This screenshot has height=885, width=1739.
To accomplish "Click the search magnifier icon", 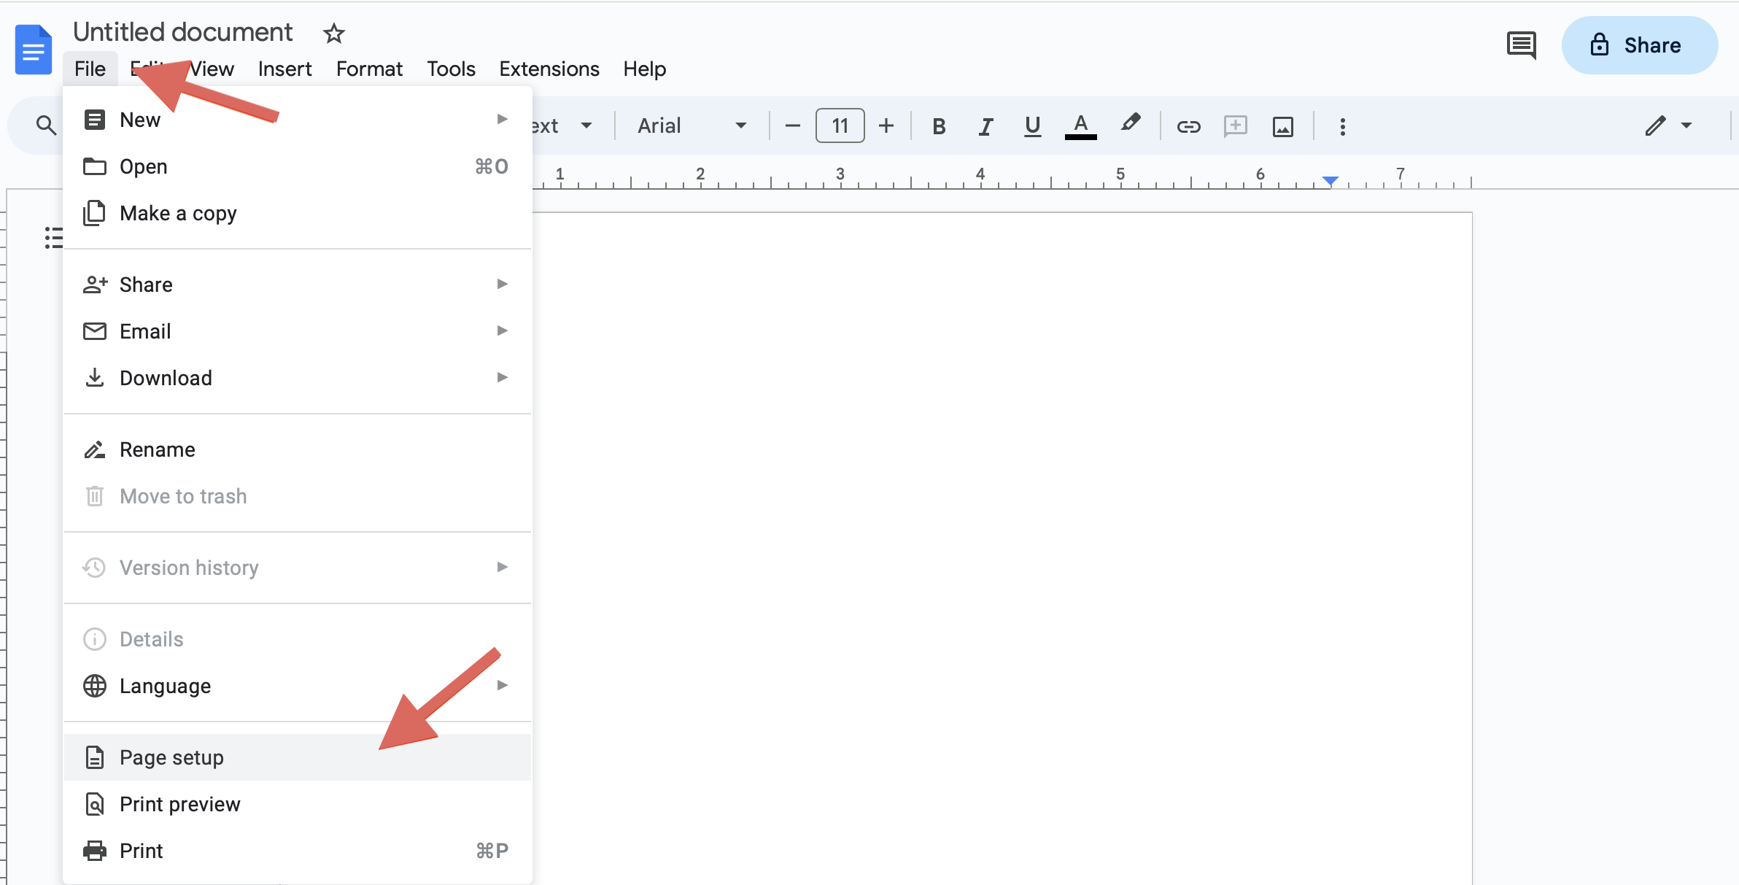I will coord(46,125).
